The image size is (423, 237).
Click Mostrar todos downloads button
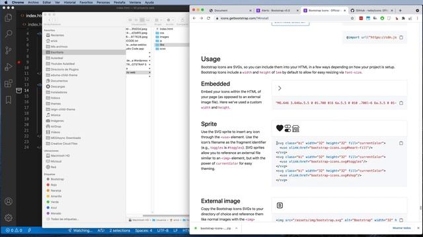coord(401,228)
